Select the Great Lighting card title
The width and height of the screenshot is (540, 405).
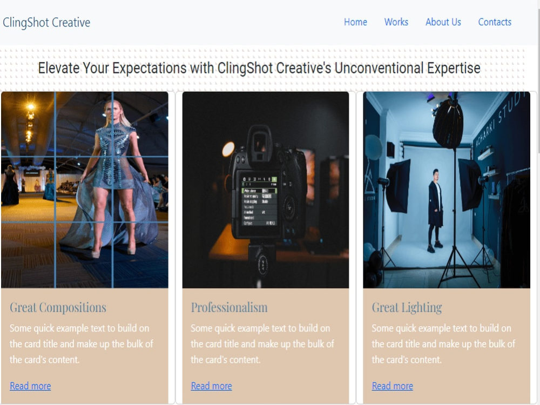tap(407, 307)
